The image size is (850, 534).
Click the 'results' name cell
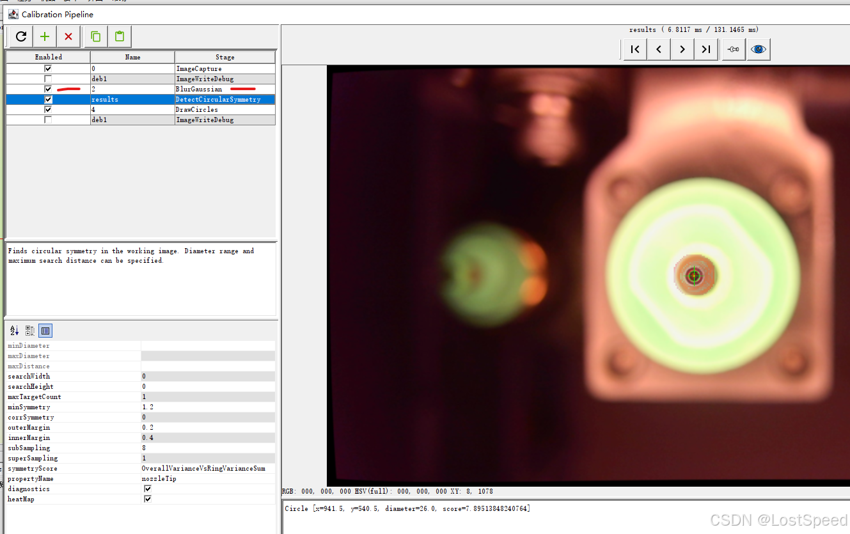[x=132, y=99]
